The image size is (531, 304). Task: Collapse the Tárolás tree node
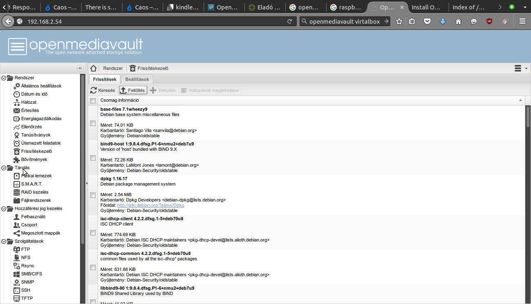4,168
